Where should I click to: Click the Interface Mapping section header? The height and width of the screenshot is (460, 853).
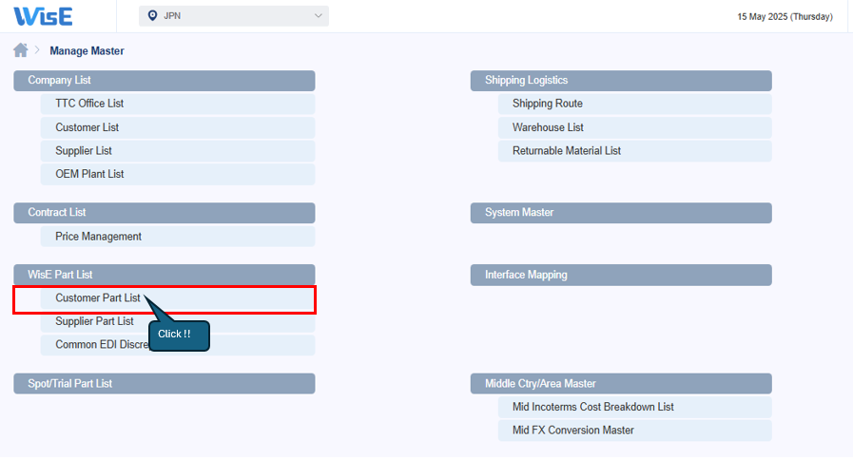(620, 275)
